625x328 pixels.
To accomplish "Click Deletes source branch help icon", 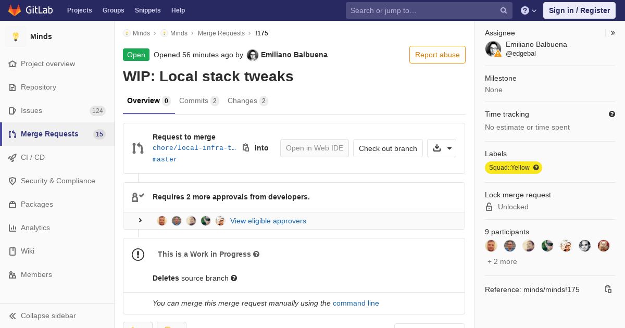I will pos(234,278).
